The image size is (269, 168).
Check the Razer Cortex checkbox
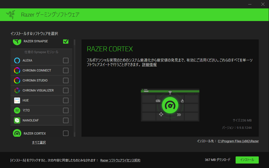coord(66,133)
